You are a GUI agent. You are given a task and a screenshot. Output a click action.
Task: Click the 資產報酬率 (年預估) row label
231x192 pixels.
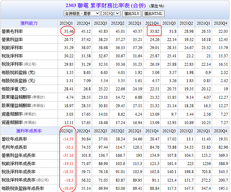pos(19,122)
